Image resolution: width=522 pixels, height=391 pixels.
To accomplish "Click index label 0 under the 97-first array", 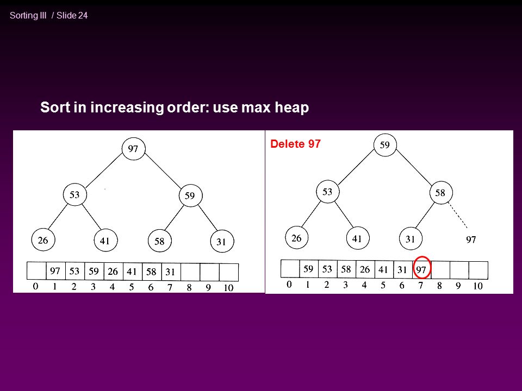I will coord(36,286).
